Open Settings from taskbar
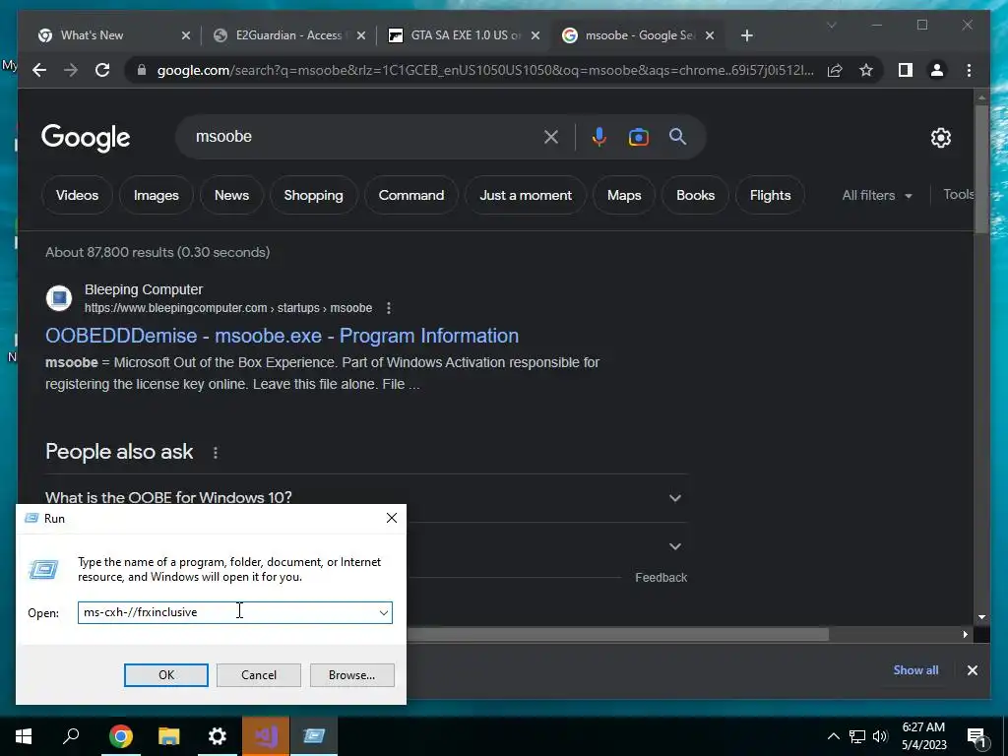 pyautogui.click(x=218, y=736)
